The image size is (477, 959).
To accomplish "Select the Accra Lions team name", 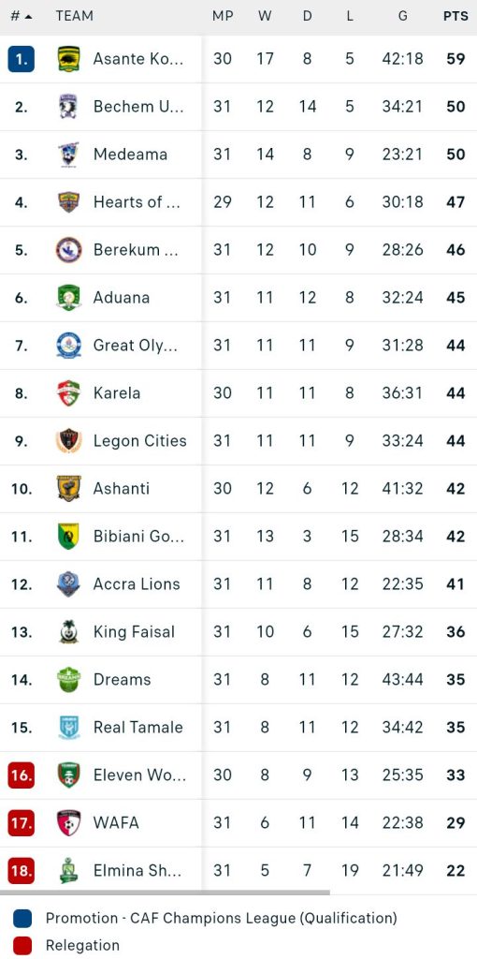I will (x=137, y=584).
